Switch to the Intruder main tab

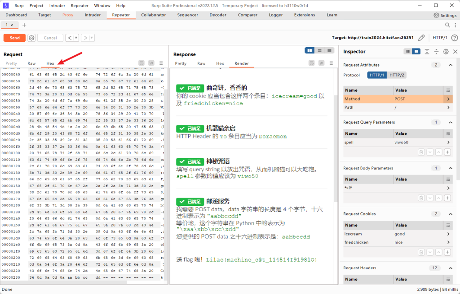(x=93, y=15)
